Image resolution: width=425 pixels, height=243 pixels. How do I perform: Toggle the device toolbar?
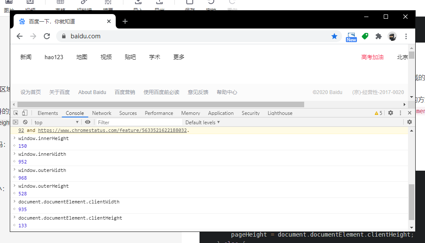click(25, 113)
